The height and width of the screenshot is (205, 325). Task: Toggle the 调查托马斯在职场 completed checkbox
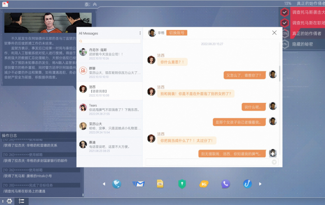click(284, 23)
